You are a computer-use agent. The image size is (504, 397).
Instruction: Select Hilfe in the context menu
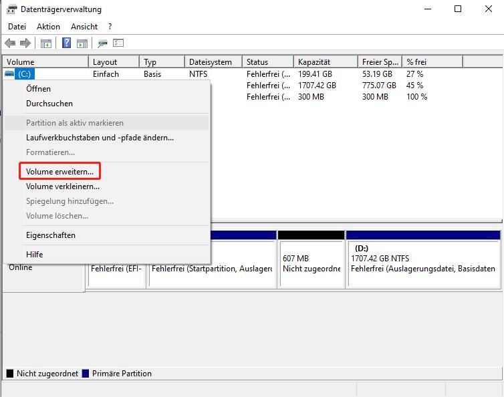point(107,255)
